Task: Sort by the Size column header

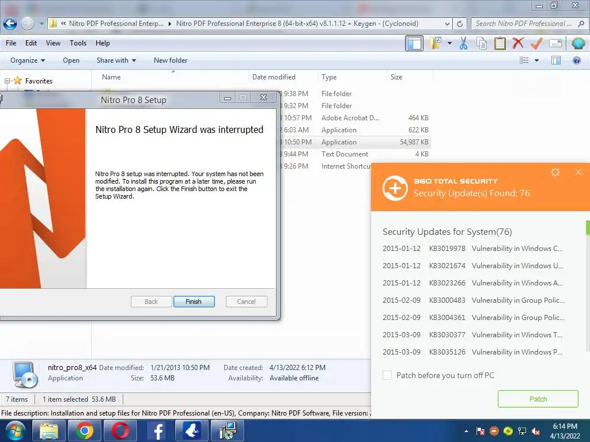Action: (396, 77)
